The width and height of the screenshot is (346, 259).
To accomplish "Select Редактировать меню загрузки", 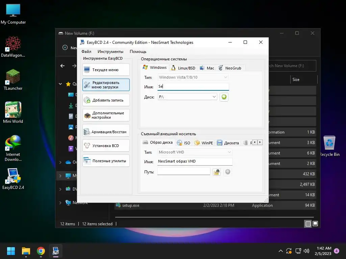I will point(106,85).
